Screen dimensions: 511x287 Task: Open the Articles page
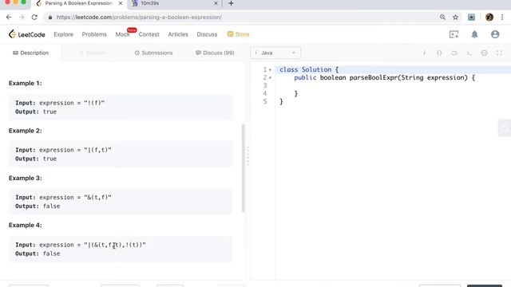click(178, 34)
